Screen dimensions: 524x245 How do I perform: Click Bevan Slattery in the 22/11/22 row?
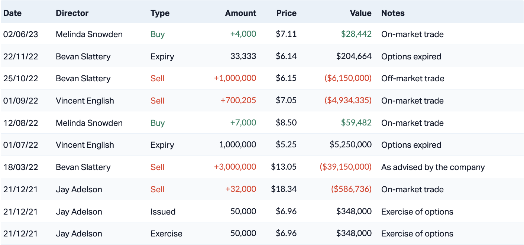pos(83,56)
